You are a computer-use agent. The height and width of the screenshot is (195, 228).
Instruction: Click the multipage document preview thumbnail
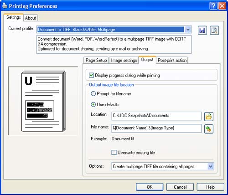tap(43, 101)
